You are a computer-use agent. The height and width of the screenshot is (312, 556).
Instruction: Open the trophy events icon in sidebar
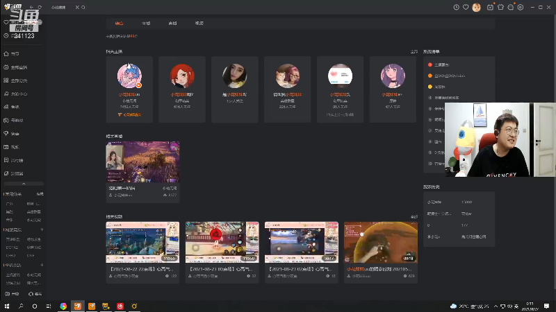[6, 133]
